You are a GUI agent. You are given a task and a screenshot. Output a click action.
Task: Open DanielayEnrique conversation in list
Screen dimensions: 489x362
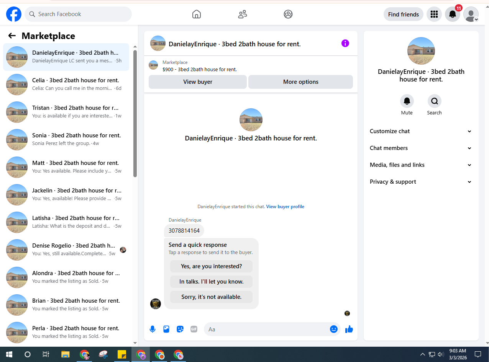click(66, 57)
